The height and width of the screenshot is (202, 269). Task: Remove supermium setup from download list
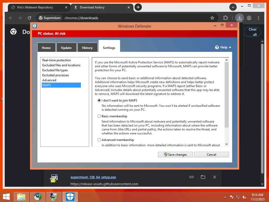(214, 177)
